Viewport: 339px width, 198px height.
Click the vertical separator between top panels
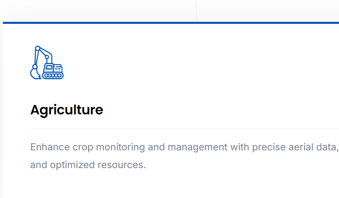196,11
